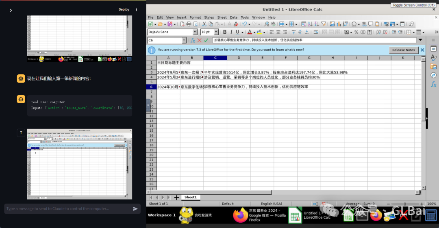
Task: Open the font name dropdown
Action: 195,32
